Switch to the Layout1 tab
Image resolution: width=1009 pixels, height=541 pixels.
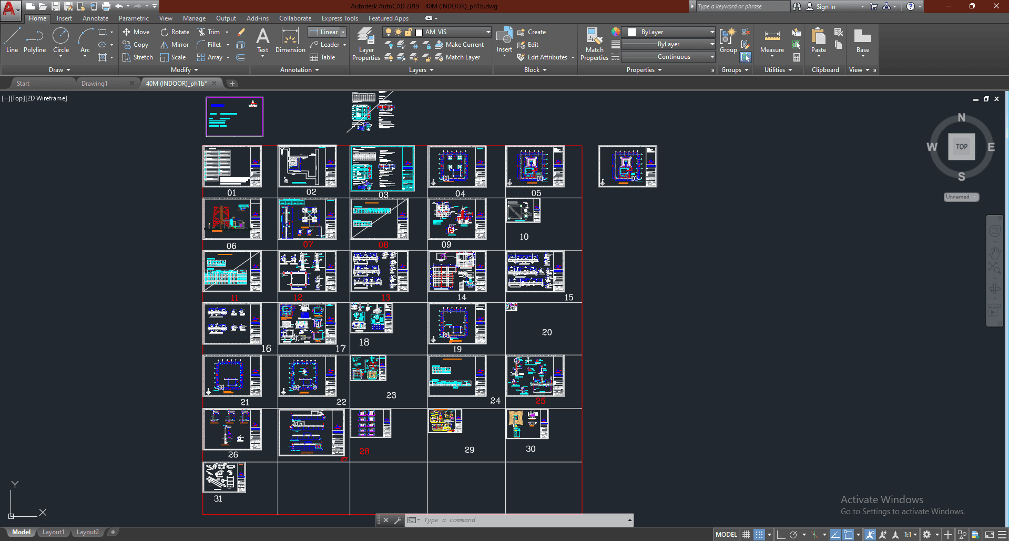click(53, 532)
